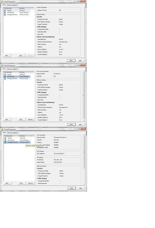The width and height of the screenshot is (155, 228).
Task: Click the 'vMotion and IP Storage Port' tooltip
Action: click(34, 146)
